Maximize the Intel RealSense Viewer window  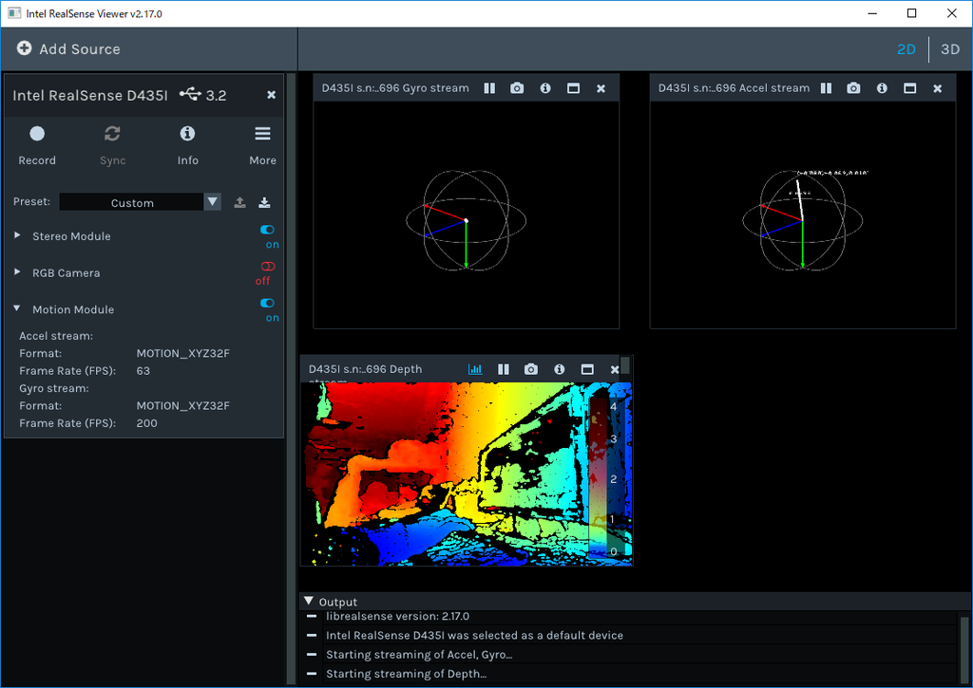pyautogui.click(x=911, y=13)
